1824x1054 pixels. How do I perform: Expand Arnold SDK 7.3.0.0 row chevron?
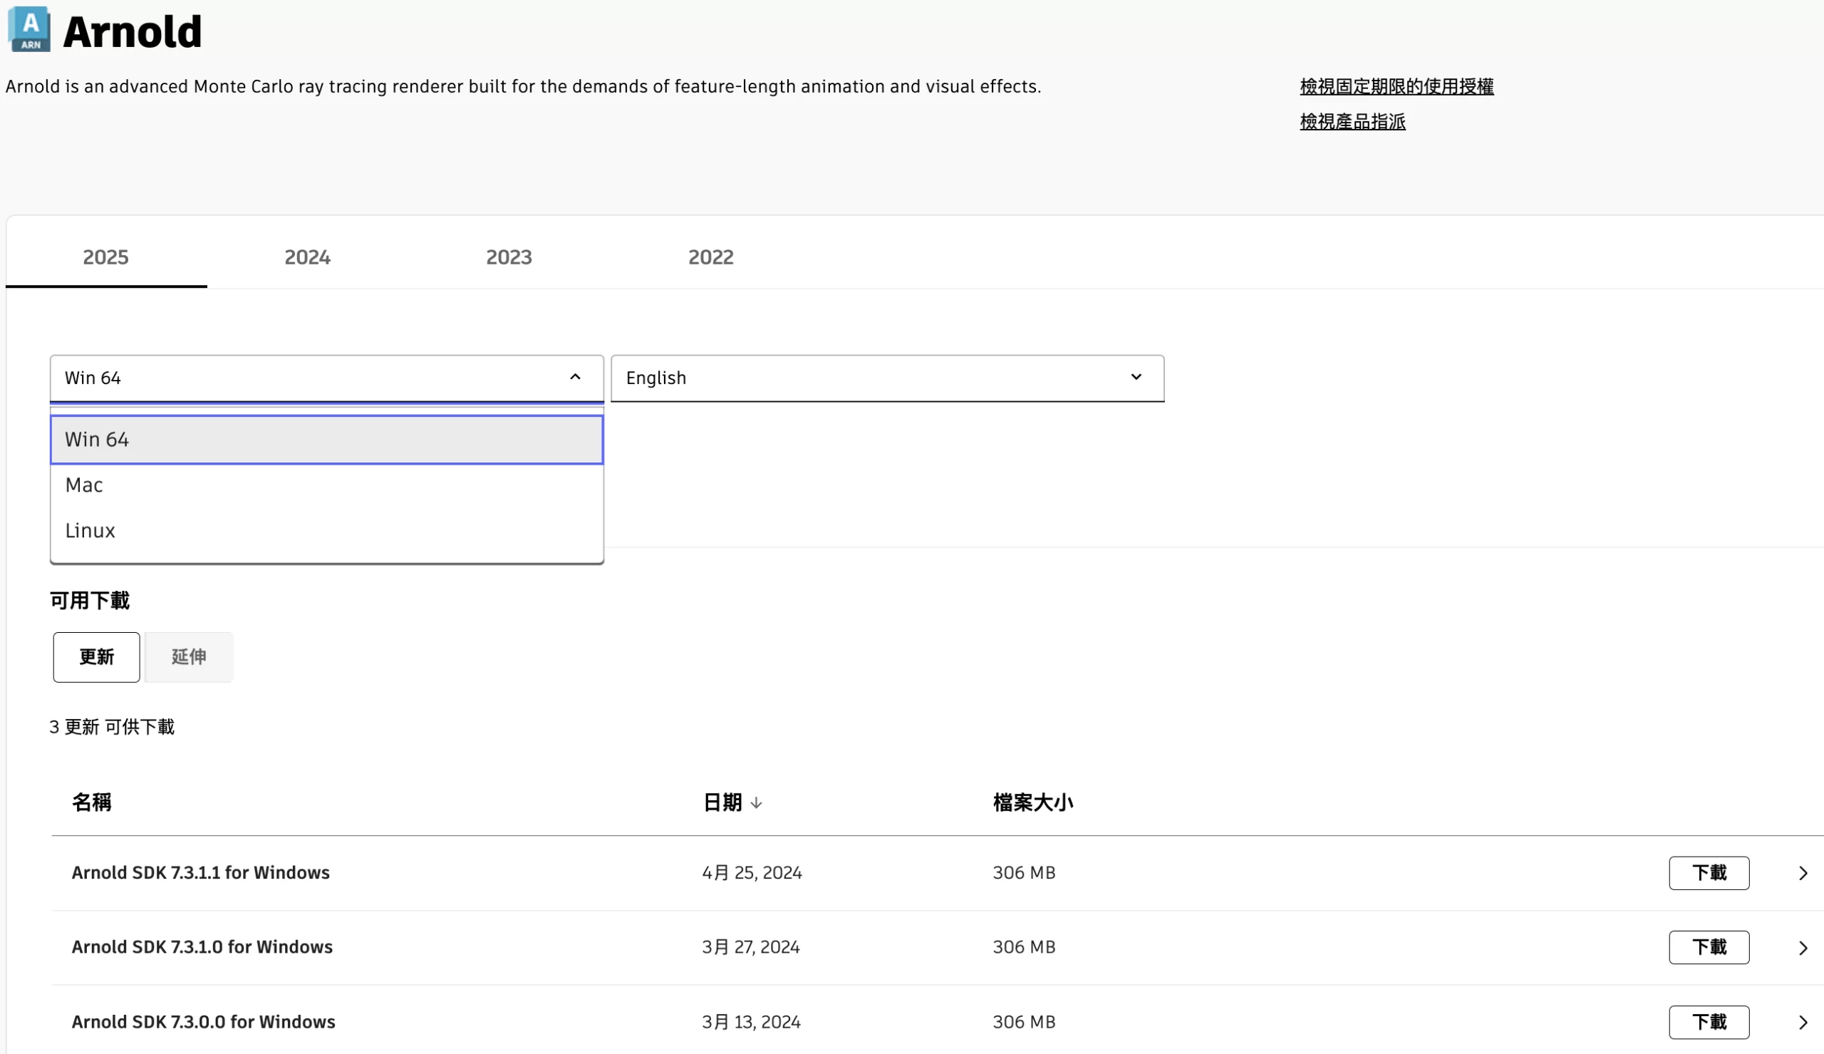(x=1803, y=1023)
